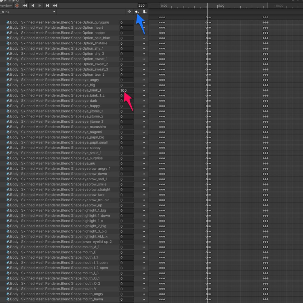The width and height of the screenshot is (303, 303).
Task: Click the current frame number field showing 250
Action: click(142, 6)
